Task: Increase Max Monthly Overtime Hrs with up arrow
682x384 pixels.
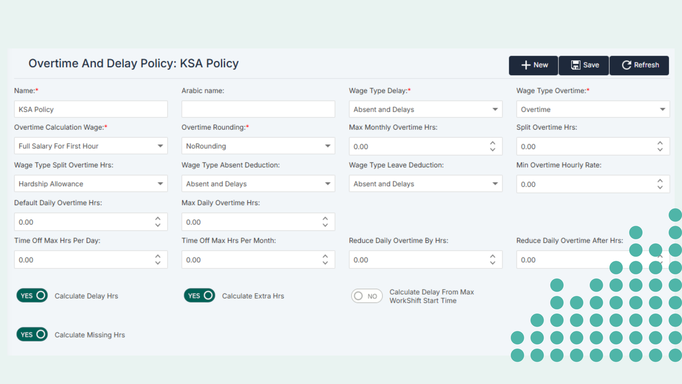Action: (x=493, y=143)
